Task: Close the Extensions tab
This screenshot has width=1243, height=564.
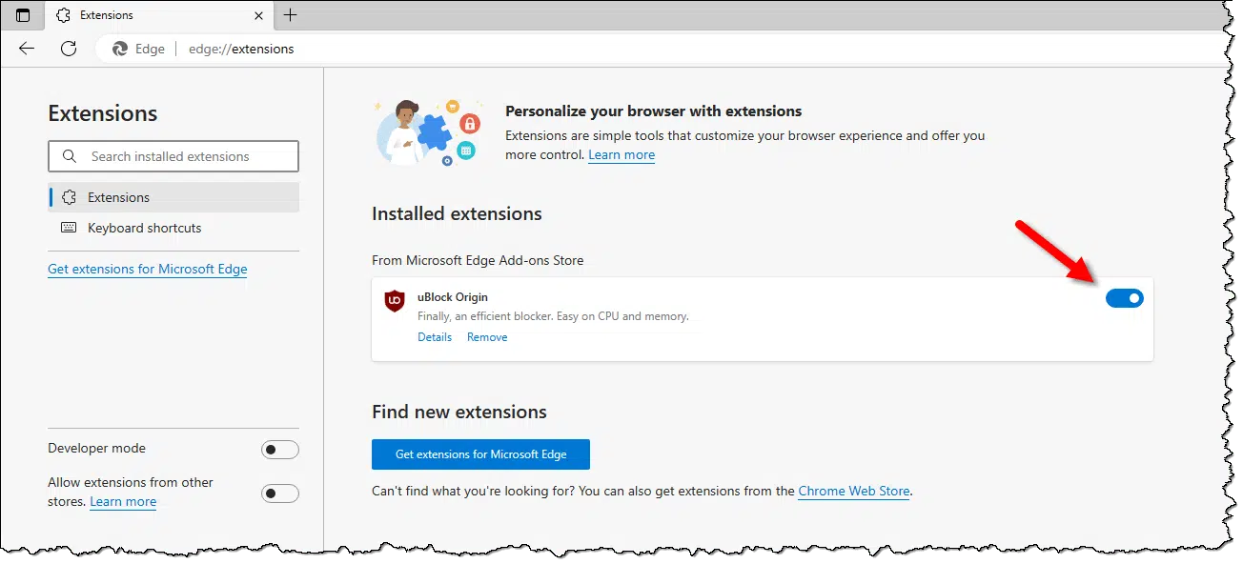Action: [259, 15]
